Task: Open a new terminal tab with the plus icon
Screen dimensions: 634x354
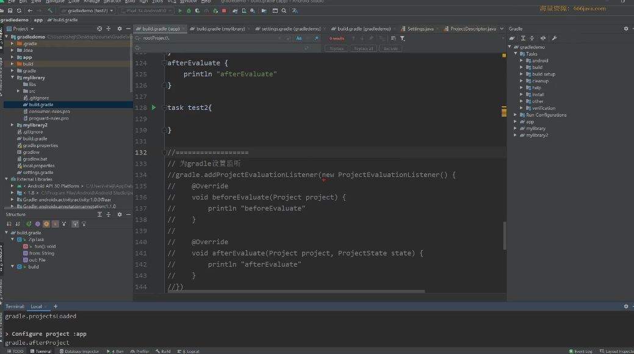Action: click(x=56, y=306)
